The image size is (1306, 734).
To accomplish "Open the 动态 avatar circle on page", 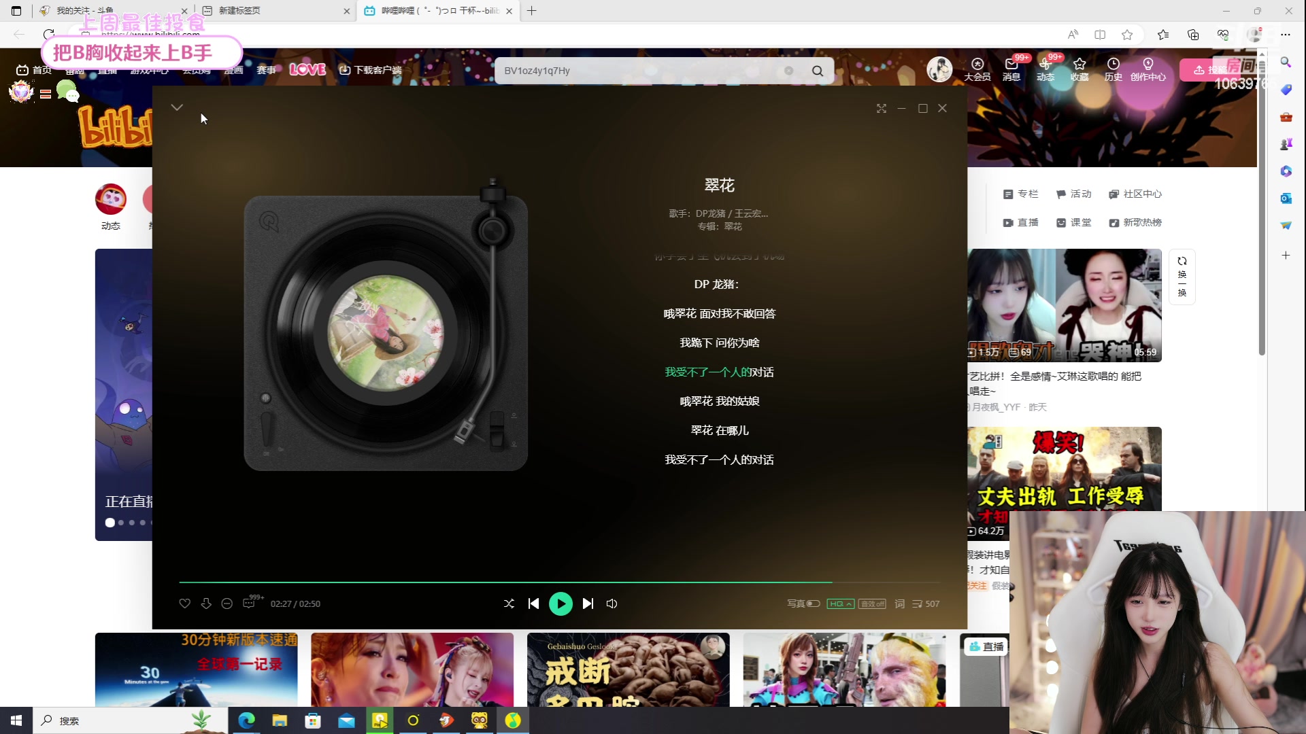I will (x=111, y=199).
